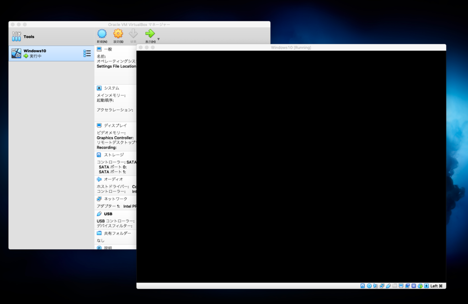Screen dimensions: 468x304
Task: Click the Recording label in Display section
Action: point(106,147)
